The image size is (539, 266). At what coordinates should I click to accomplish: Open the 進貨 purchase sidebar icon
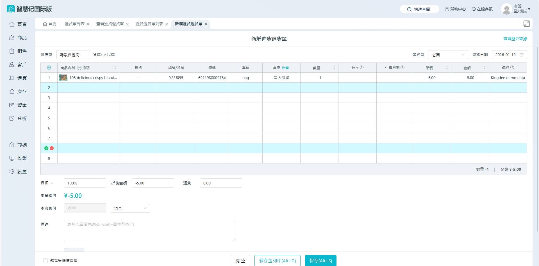click(12, 78)
